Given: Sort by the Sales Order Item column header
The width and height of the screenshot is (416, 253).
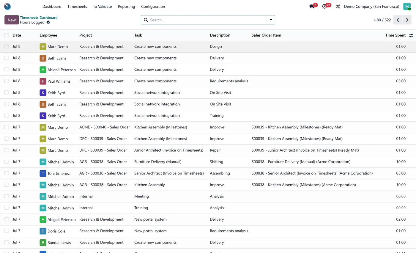Looking at the screenshot, I should pyautogui.click(x=266, y=35).
